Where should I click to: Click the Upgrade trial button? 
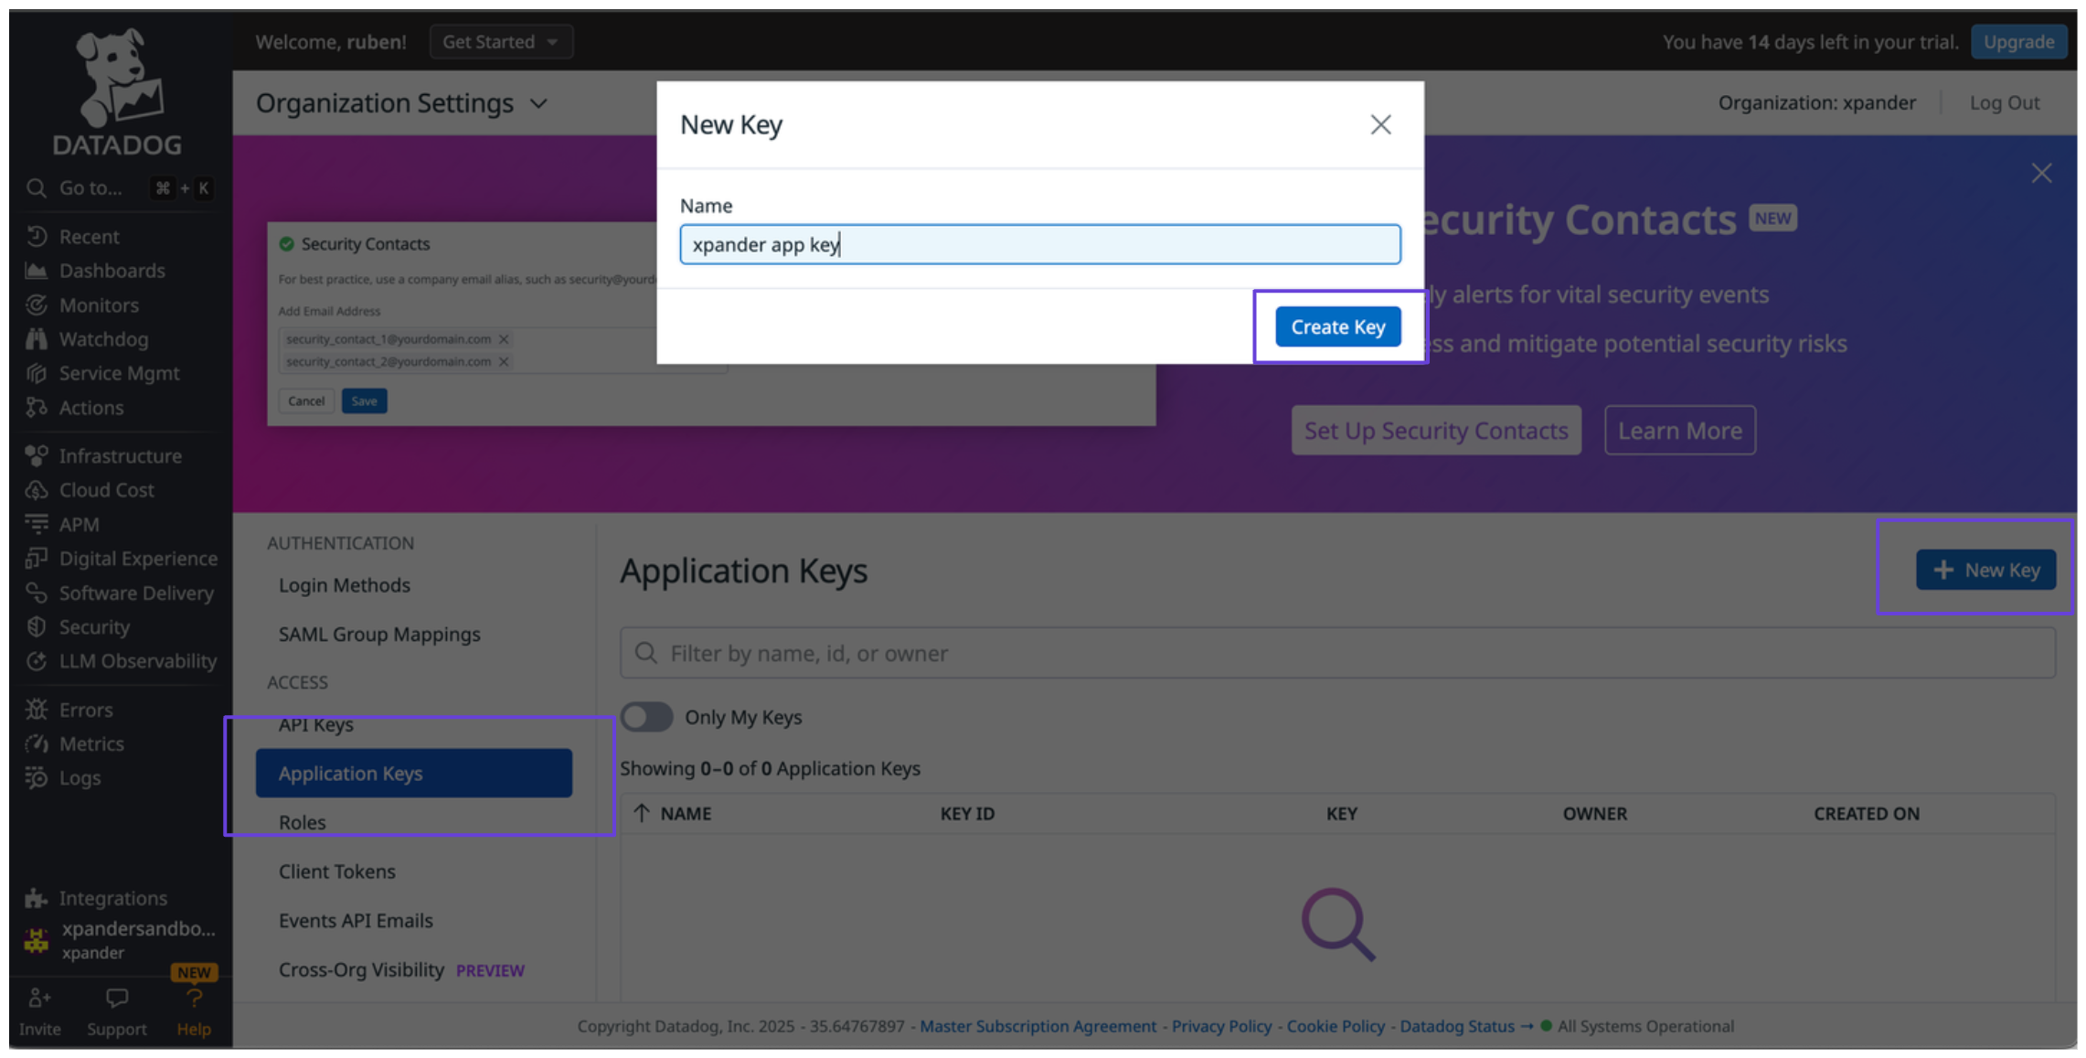pyautogui.click(x=2018, y=42)
